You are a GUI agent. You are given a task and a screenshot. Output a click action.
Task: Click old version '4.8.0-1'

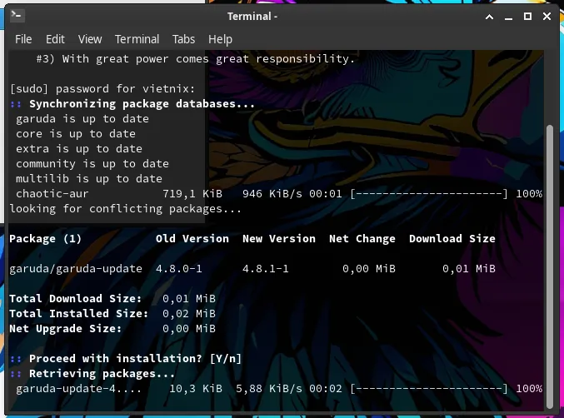tap(179, 268)
